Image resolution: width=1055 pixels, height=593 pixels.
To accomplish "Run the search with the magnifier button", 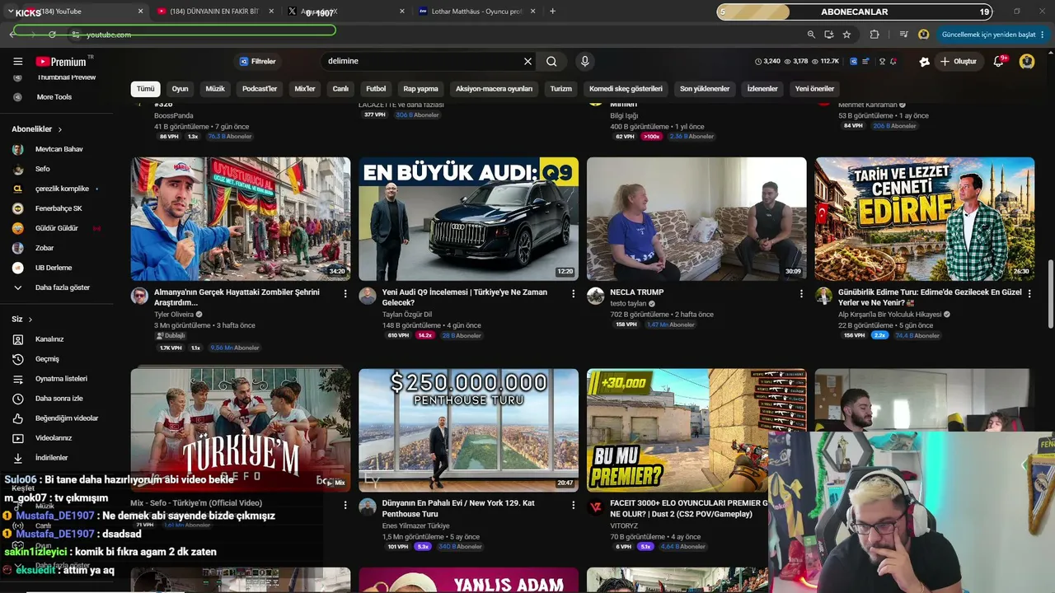I will coord(551,61).
